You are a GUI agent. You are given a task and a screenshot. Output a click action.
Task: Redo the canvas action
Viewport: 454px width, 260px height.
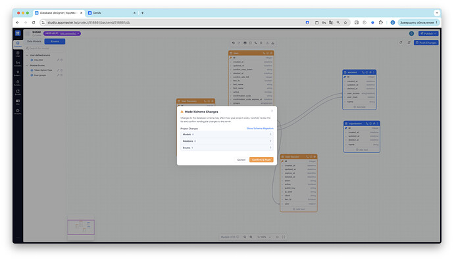[239, 43]
